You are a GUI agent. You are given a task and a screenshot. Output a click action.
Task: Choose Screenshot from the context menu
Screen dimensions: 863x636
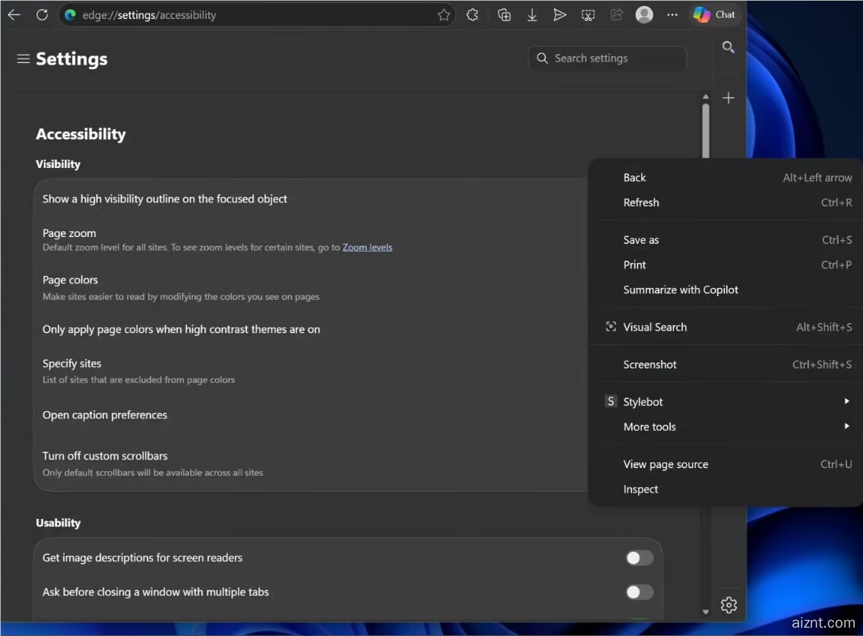click(x=650, y=365)
